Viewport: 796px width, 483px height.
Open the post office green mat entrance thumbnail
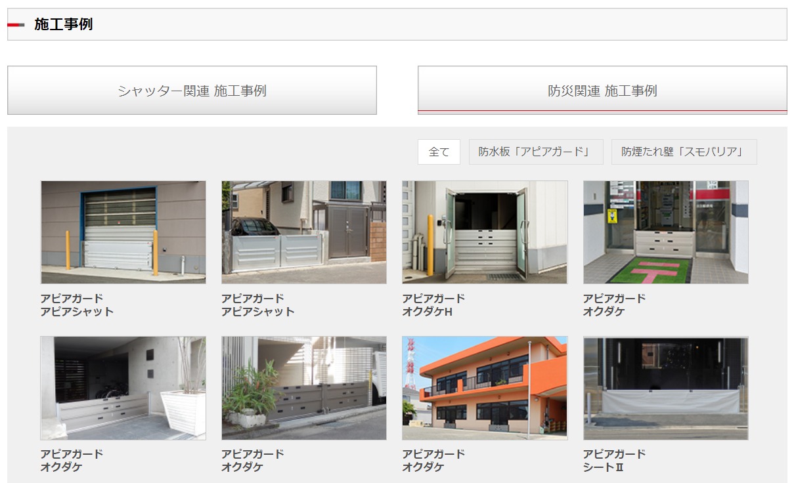pos(666,232)
